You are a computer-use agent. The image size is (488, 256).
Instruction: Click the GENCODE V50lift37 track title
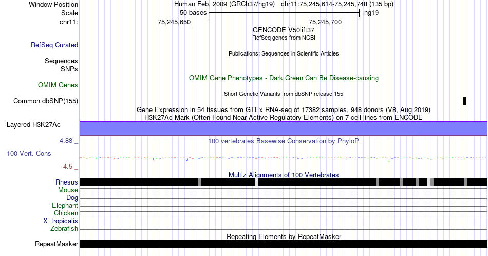coord(284,30)
